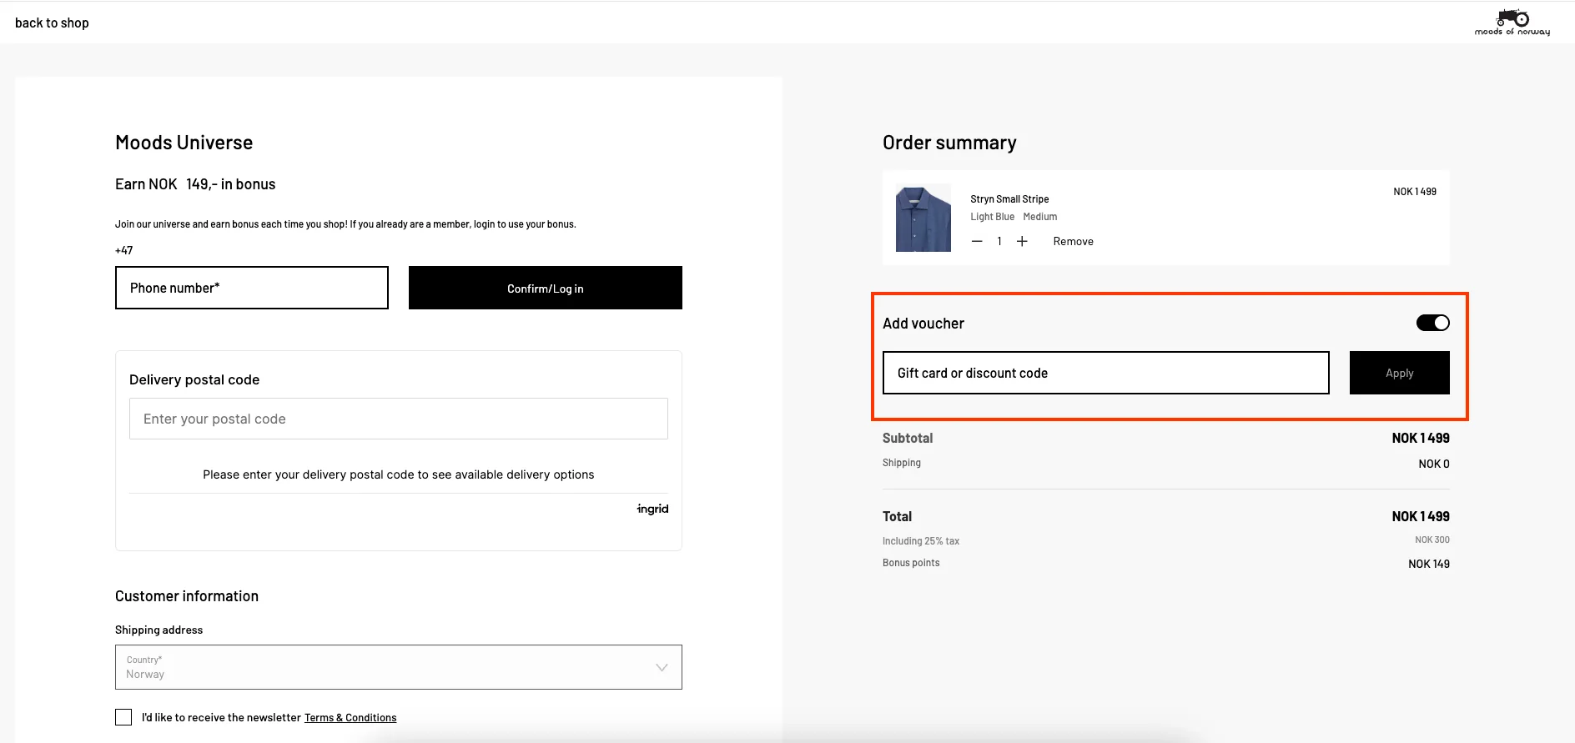Viewport: 1575px width, 743px height.
Task: Click the Shipping cost NOK 0
Action: tap(1434, 464)
